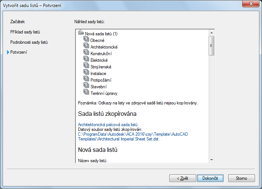262x189 pixels.
Task: Click the Terénní úpravy subset icon
Action: [x=86, y=93]
